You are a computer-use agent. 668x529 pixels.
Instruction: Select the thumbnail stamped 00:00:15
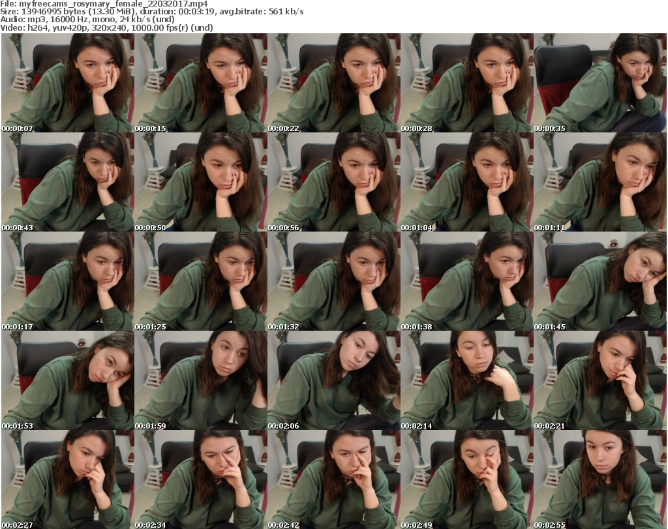tap(201, 83)
